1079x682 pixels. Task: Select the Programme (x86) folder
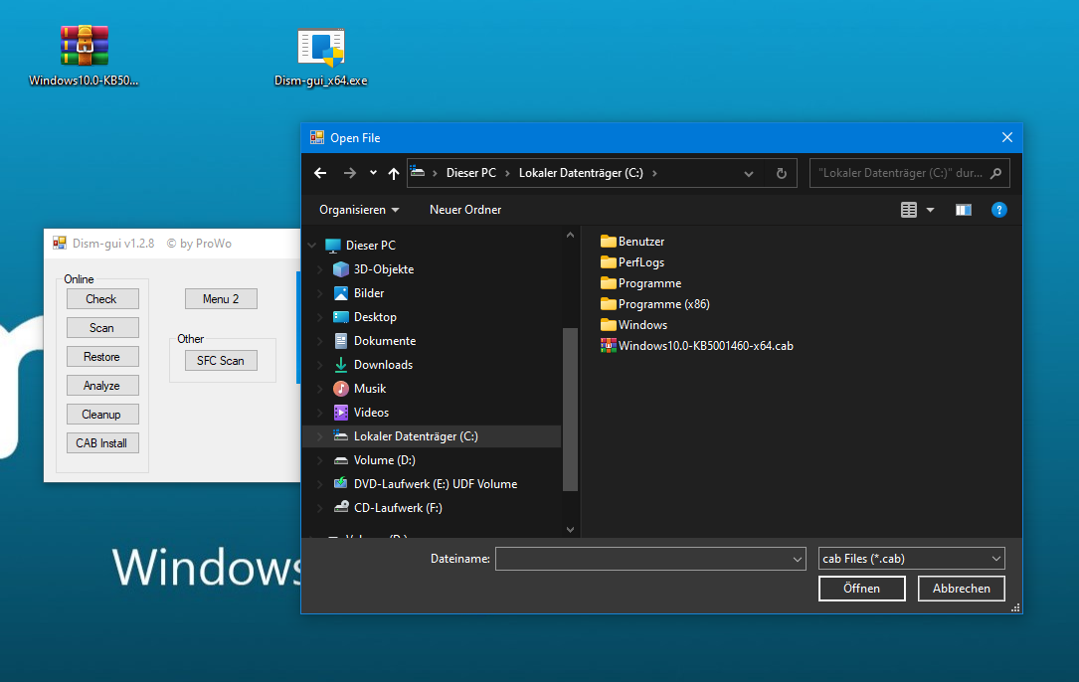655,304
